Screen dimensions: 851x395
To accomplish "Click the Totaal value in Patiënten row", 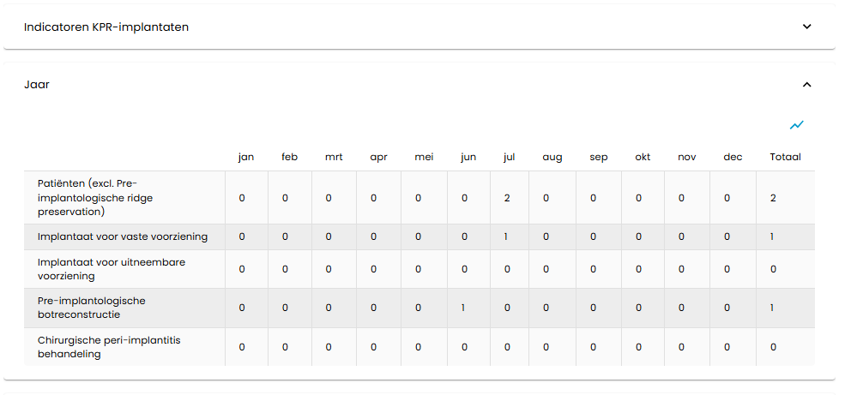I will pos(773,198).
